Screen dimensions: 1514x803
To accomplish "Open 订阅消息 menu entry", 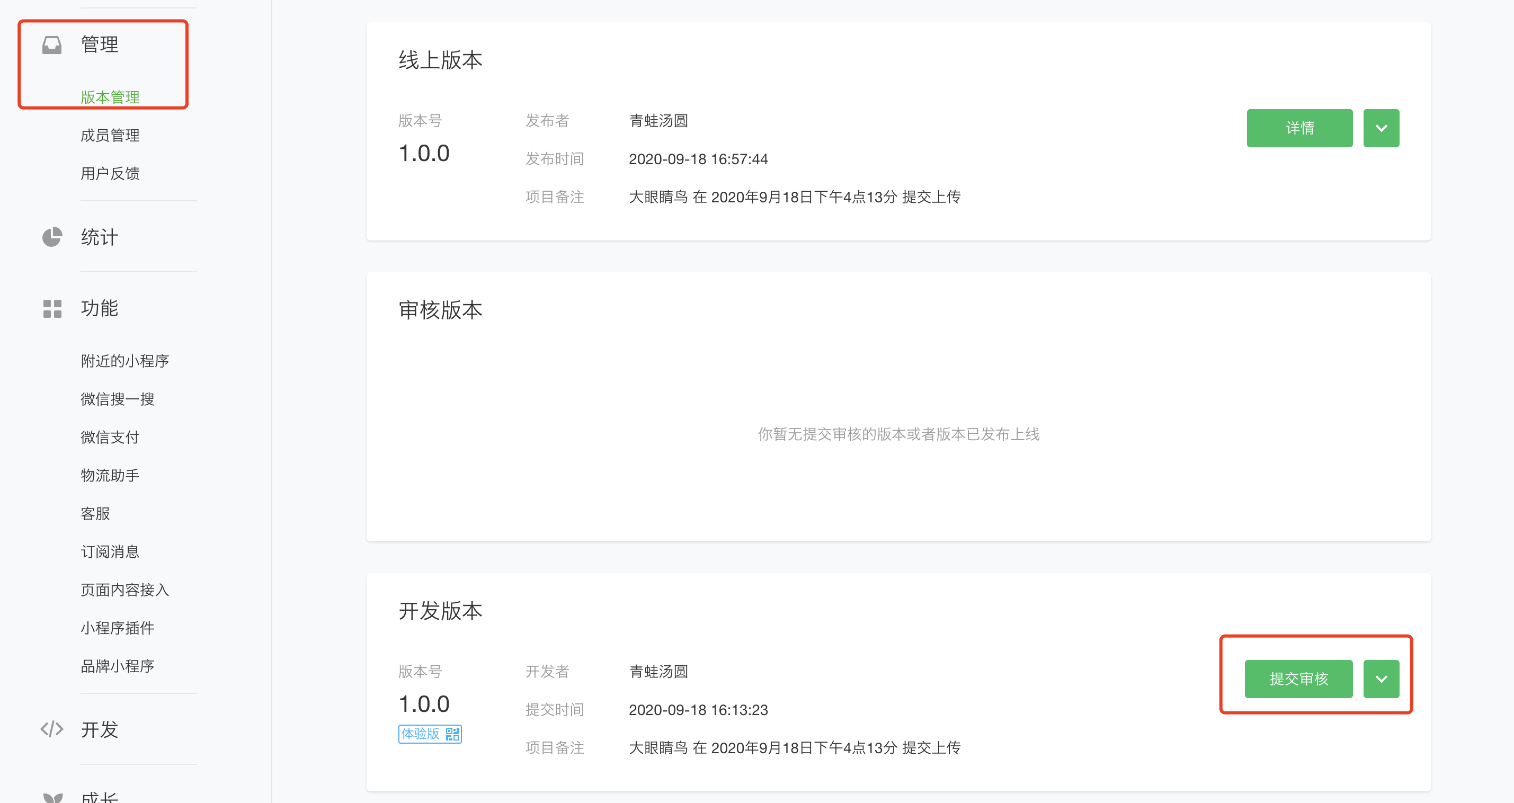I will 110,552.
